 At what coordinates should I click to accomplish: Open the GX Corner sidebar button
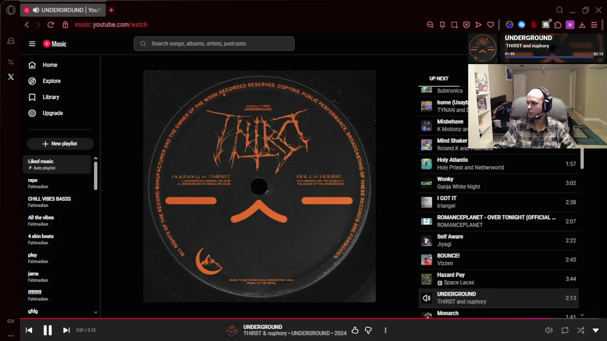(x=11, y=321)
